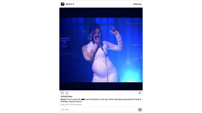Click the black letterbox bar above the video frame
202x113 pixels.
[x=101, y=13]
